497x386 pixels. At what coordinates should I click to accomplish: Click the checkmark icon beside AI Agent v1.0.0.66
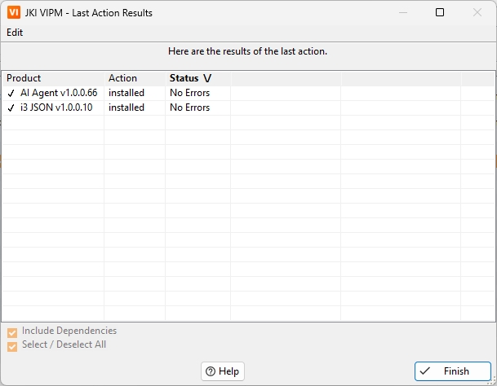click(11, 94)
